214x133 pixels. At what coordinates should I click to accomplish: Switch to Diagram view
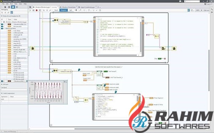63,10
